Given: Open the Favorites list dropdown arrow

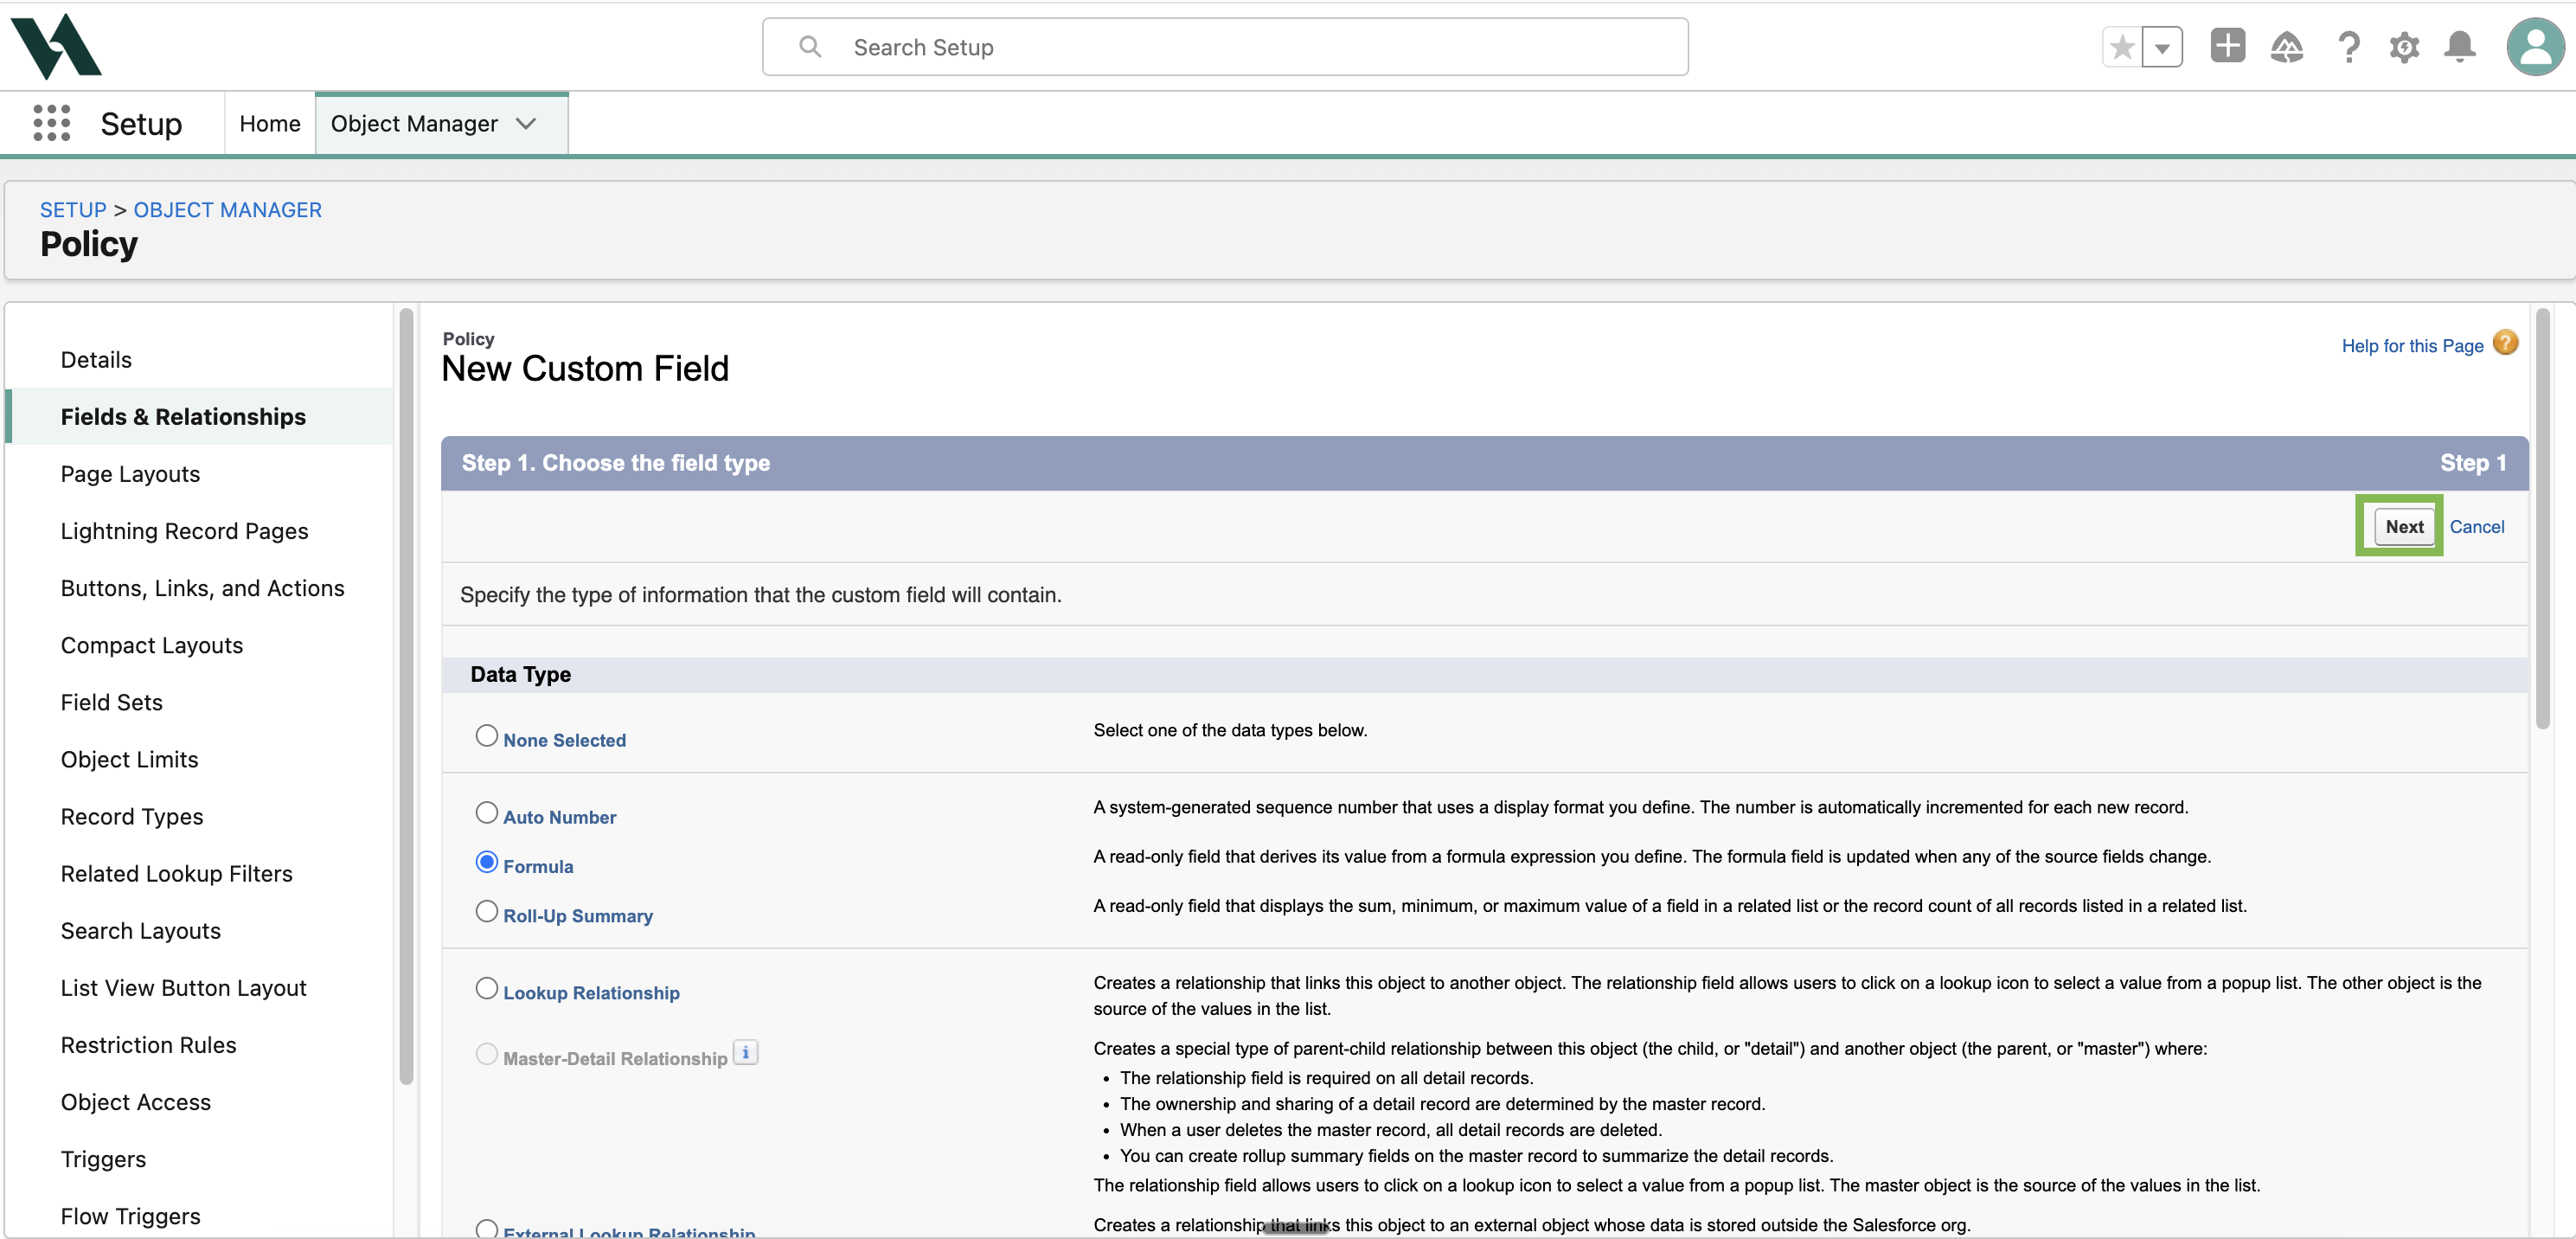Looking at the screenshot, I should click(x=2162, y=47).
